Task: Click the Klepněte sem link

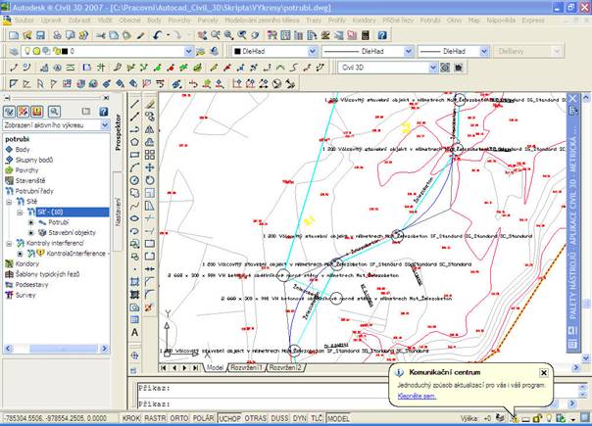Action: coord(417,396)
